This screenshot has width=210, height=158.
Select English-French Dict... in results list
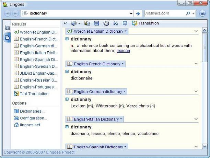(36, 39)
